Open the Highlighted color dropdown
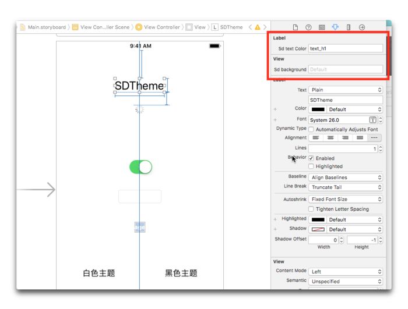Screen dimensions: 408x309 [354, 219]
